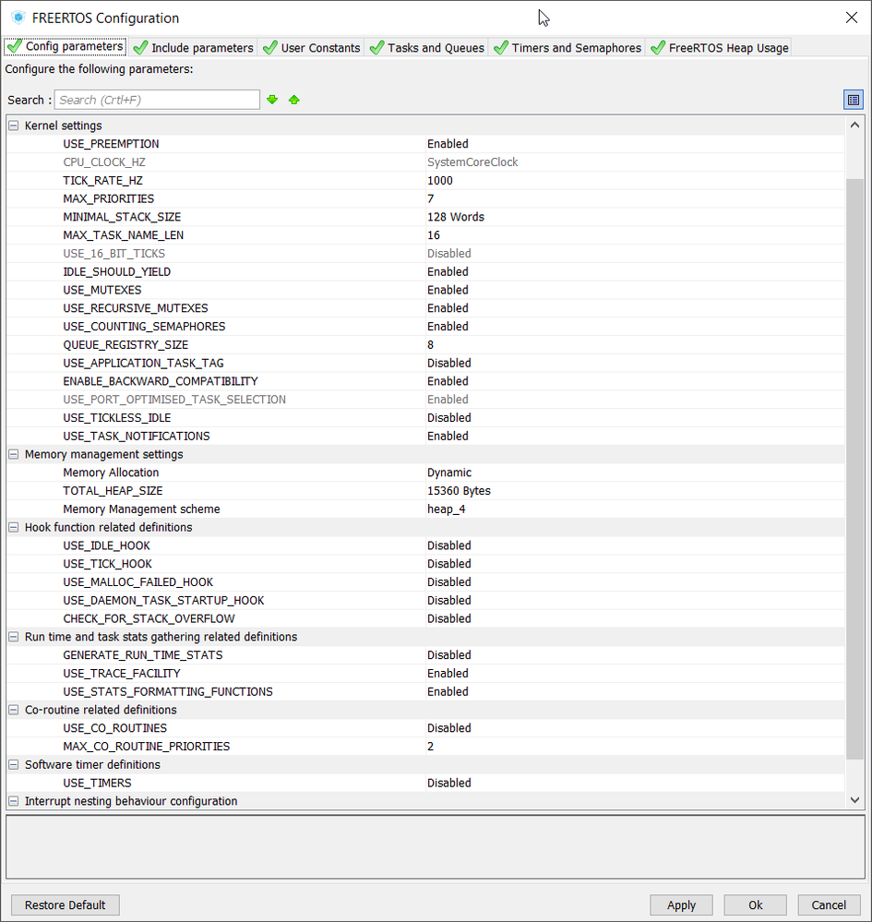
Task: Collapse Hook function related definitions
Action: [14, 527]
